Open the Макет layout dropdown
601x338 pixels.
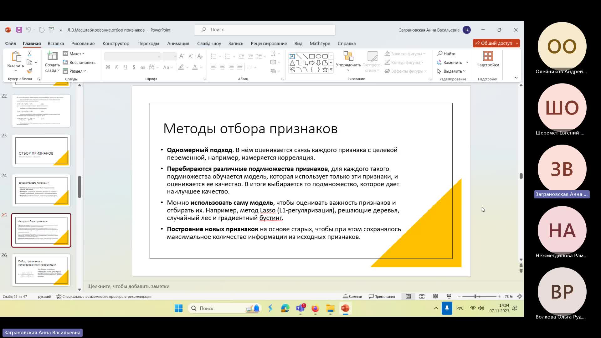(74, 54)
